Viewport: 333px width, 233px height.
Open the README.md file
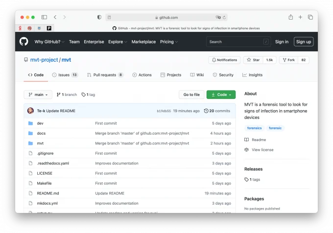(48, 193)
